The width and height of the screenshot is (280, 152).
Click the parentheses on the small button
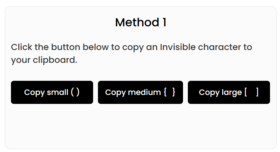(x=75, y=92)
